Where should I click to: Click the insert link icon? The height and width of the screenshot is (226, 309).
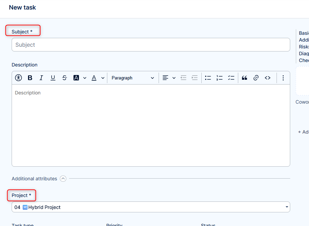[256, 78]
